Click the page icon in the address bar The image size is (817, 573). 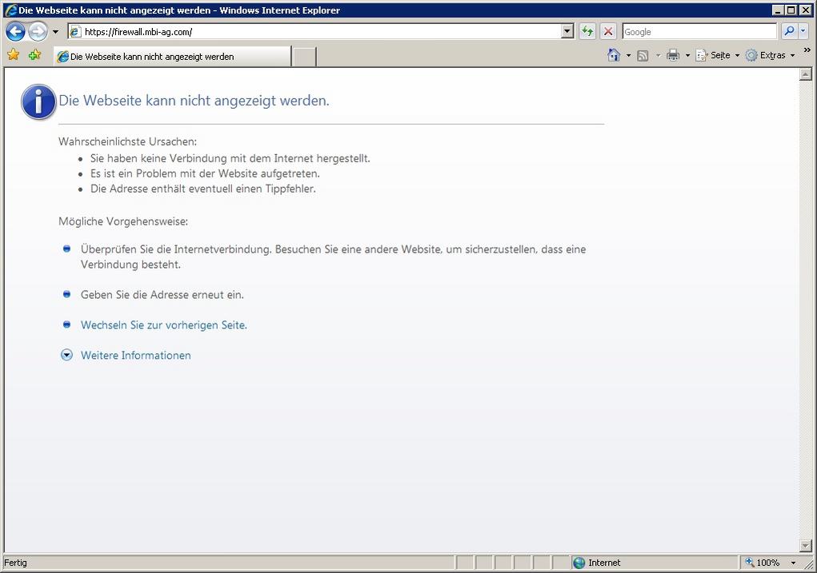[x=75, y=32]
